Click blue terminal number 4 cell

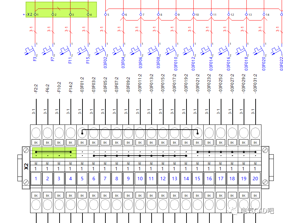pos(70,179)
